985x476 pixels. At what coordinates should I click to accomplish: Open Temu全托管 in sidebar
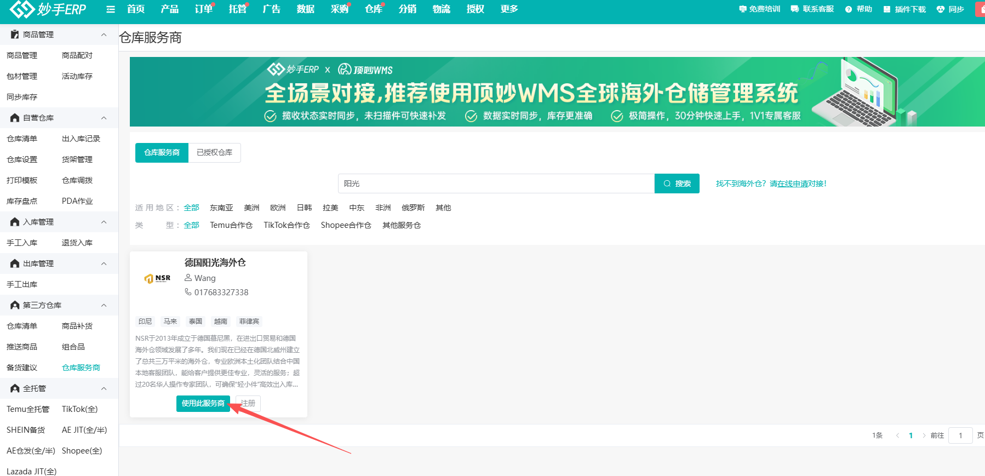click(x=28, y=409)
